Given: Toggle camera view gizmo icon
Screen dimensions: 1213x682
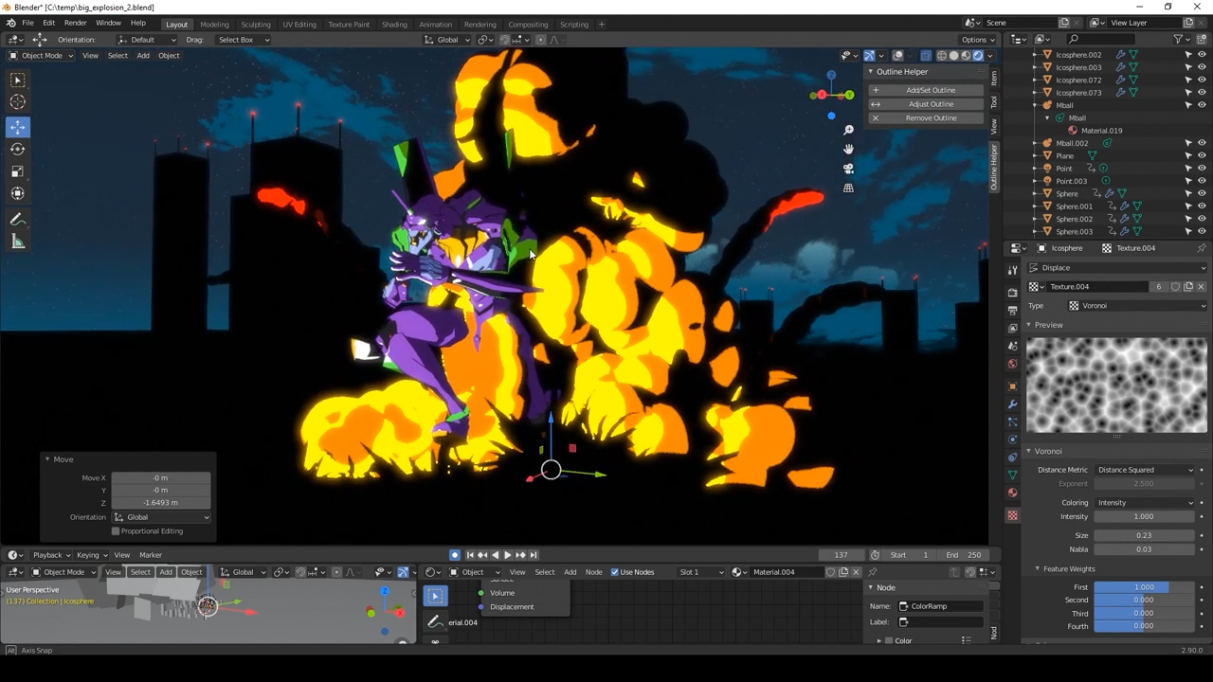Looking at the screenshot, I should pyautogui.click(x=848, y=169).
